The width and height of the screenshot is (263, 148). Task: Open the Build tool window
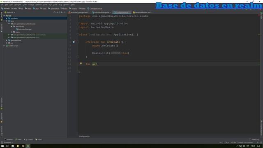[x=18, y=139]
